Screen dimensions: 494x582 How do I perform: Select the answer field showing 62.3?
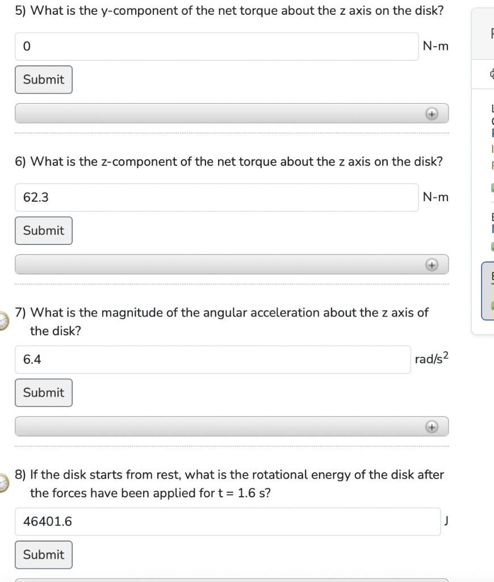216,197
